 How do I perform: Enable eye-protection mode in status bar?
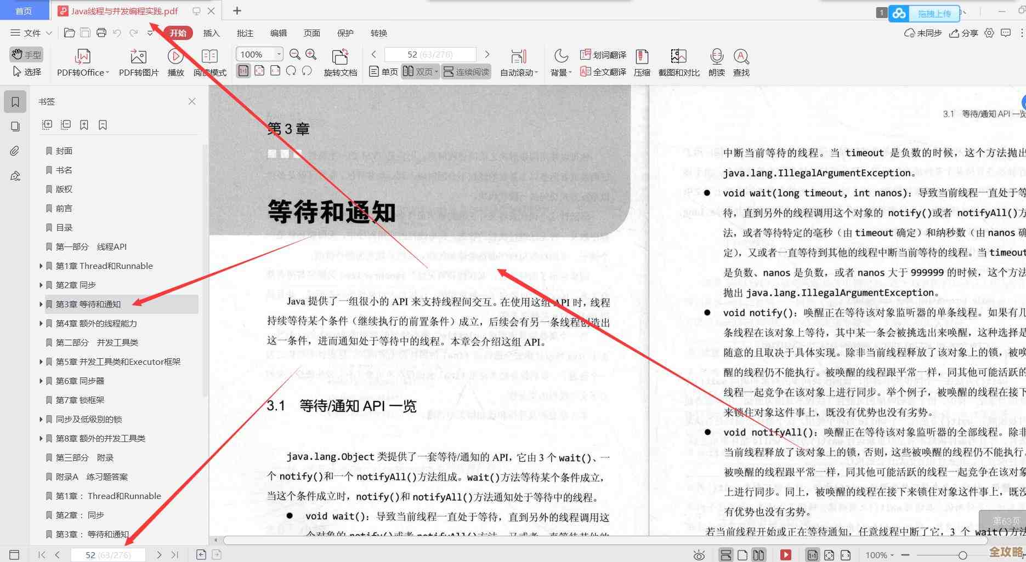point(698,554)
